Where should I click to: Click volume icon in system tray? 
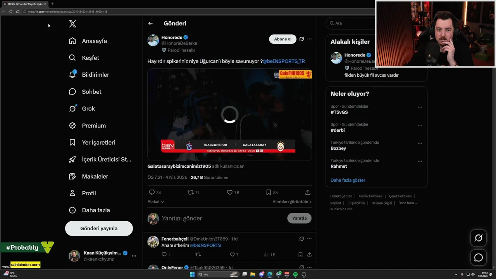tap(473, 274)
